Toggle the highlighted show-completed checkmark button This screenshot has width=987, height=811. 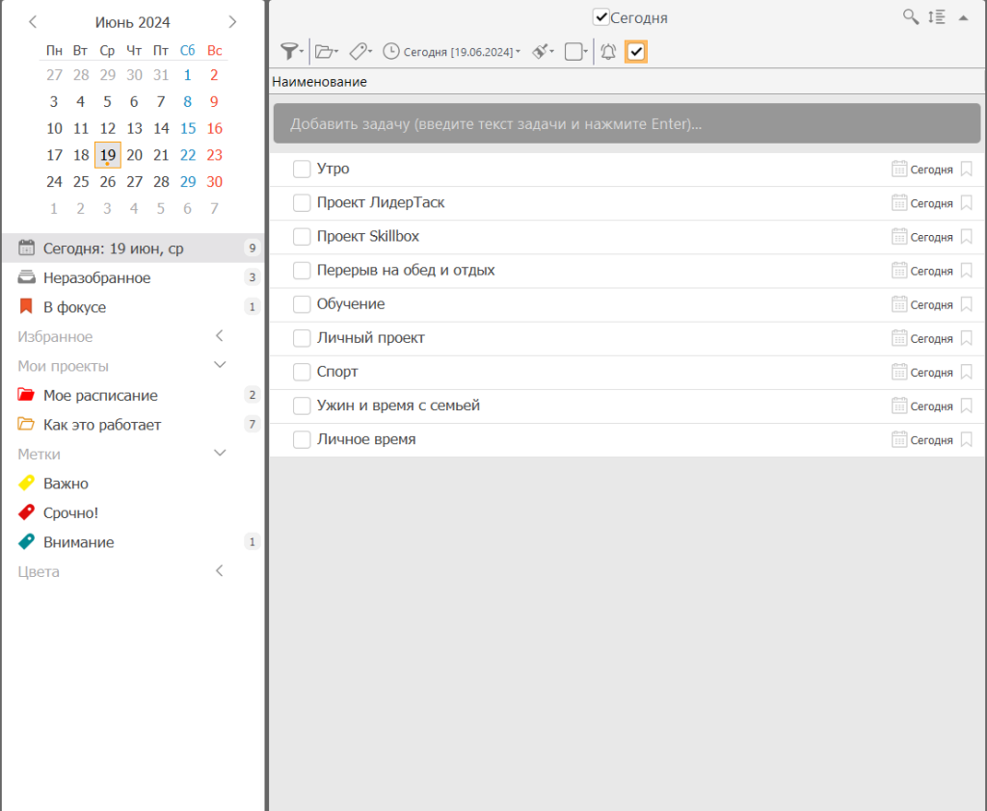coord(636,52)
